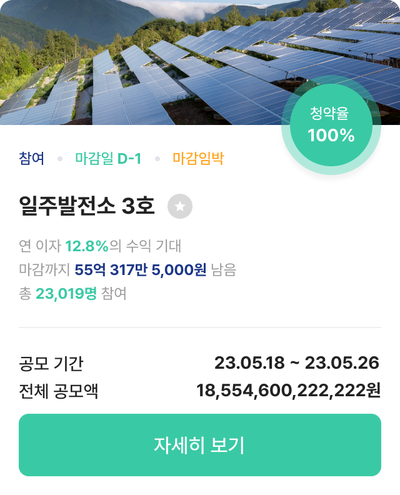Select the 마감일 D-1 label

(108, 158)
